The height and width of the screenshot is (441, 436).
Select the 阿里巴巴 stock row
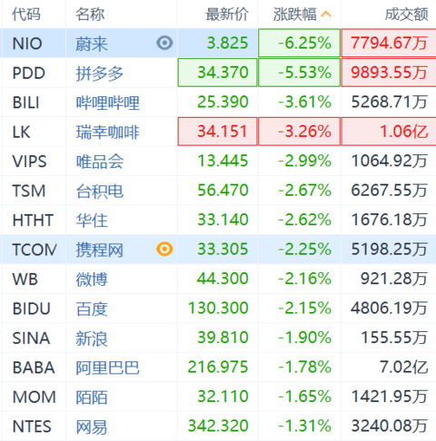click(218, 367)
